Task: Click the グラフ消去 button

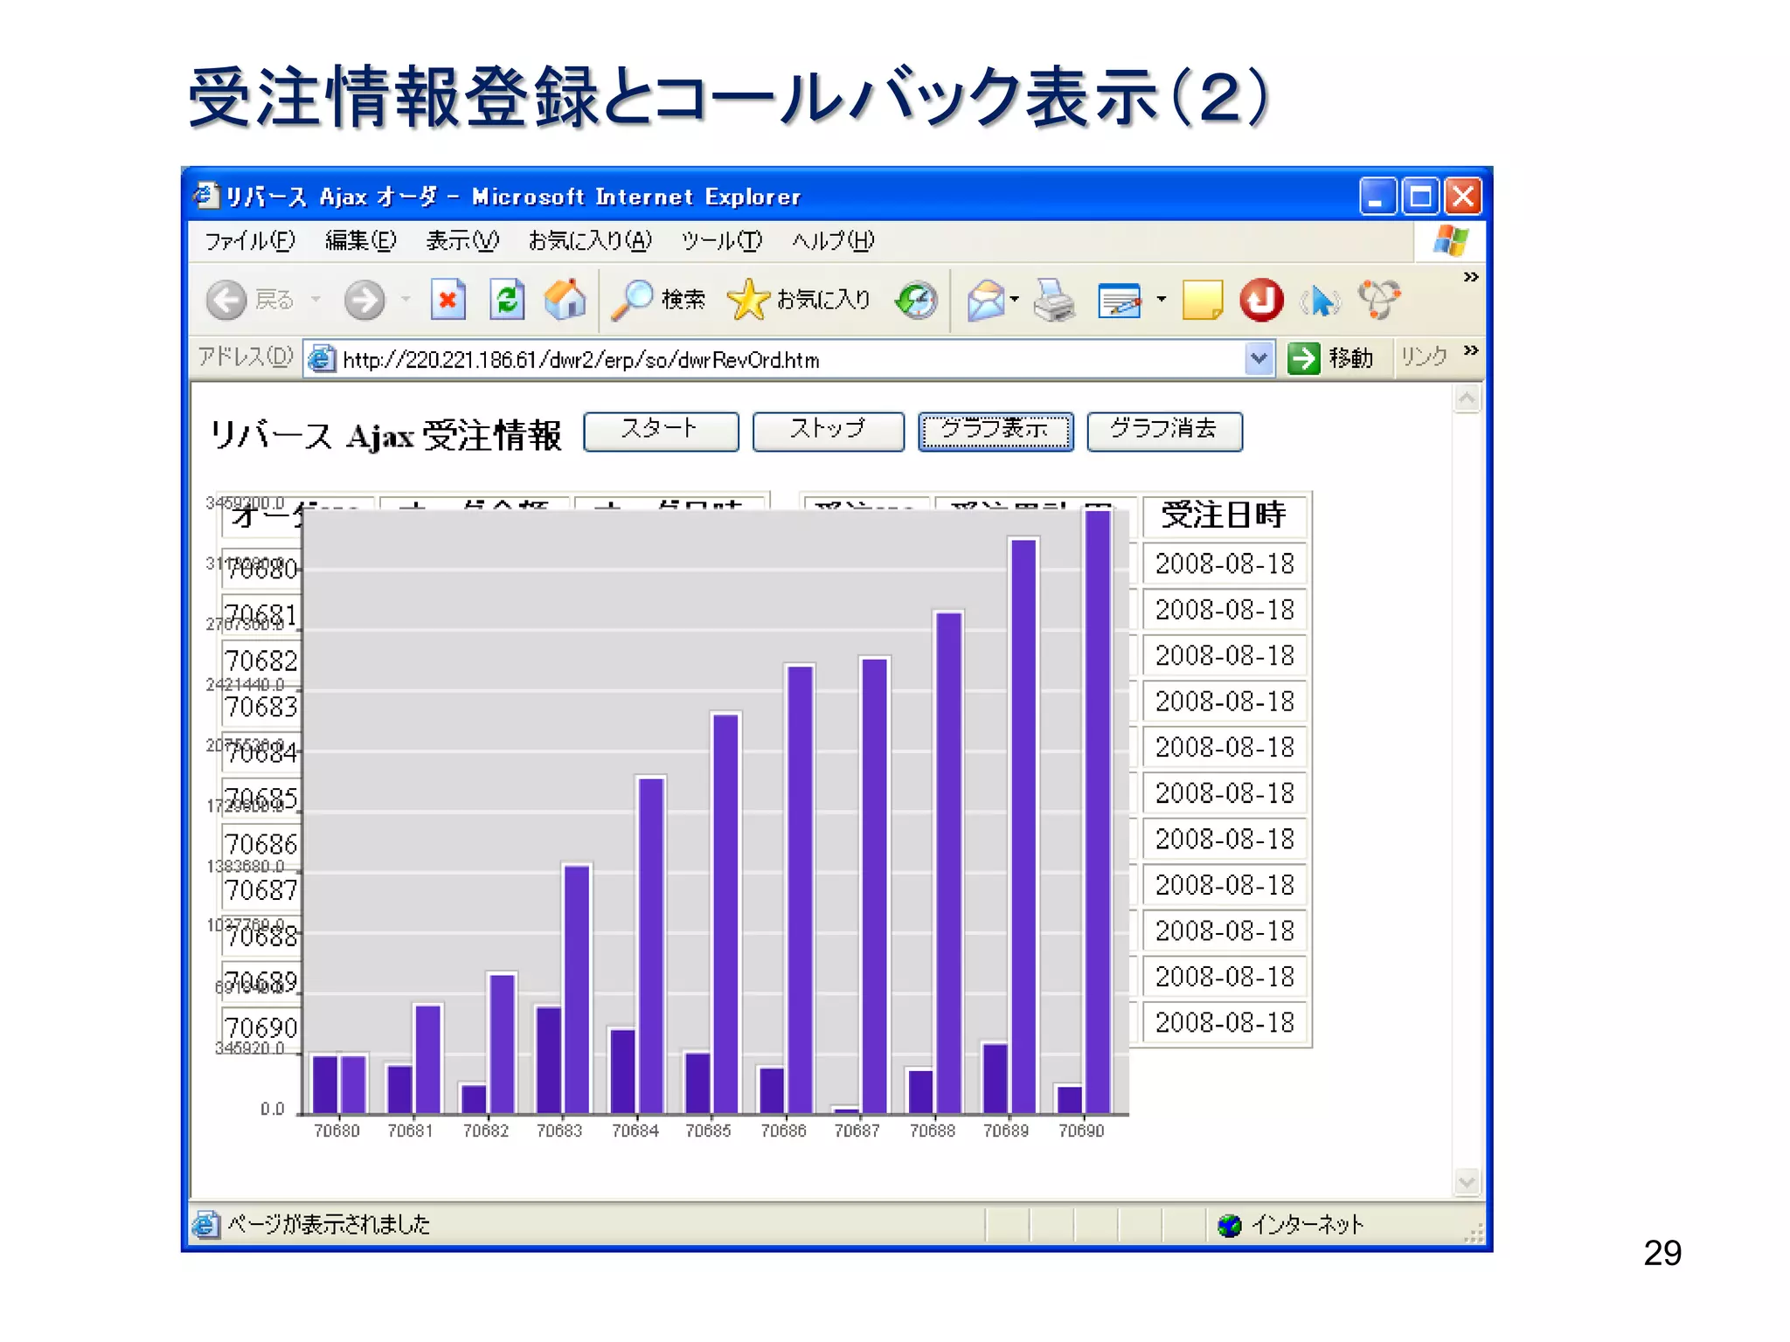Action: (x=1164, y=431)
